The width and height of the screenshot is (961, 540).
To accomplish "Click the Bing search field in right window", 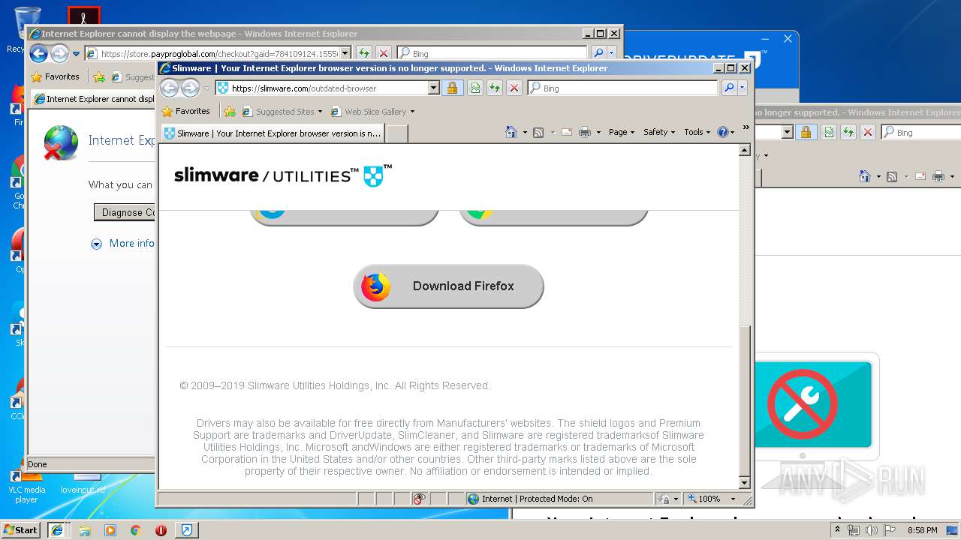I will pyautogui.click(x=921, y=132).
